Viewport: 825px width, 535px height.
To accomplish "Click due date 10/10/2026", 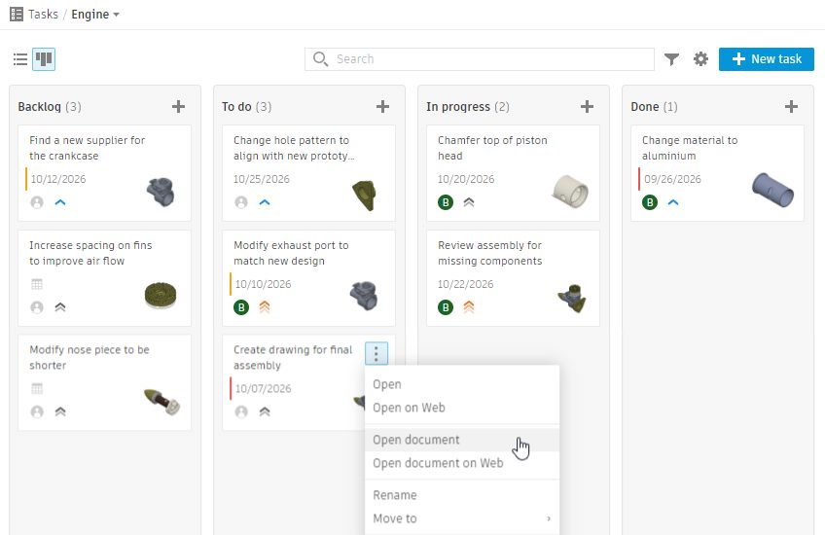I will (263, 285).
